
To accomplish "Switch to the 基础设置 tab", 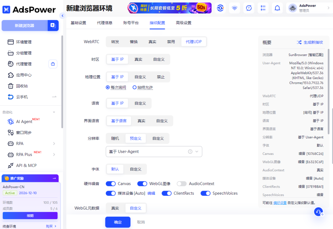I will pyautogui.click(x=78, y=23).
